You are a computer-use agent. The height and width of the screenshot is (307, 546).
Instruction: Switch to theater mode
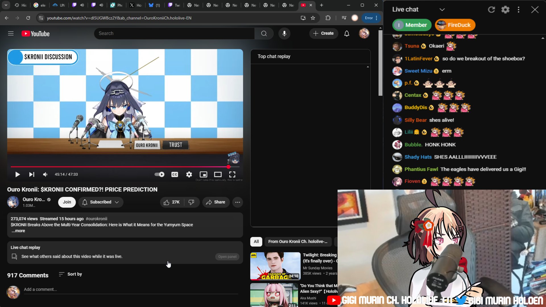click(218, 175)
